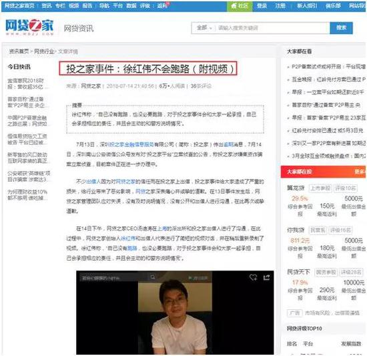
Task: Click the source link 网贷之家 under title
Action: [91, 86]
